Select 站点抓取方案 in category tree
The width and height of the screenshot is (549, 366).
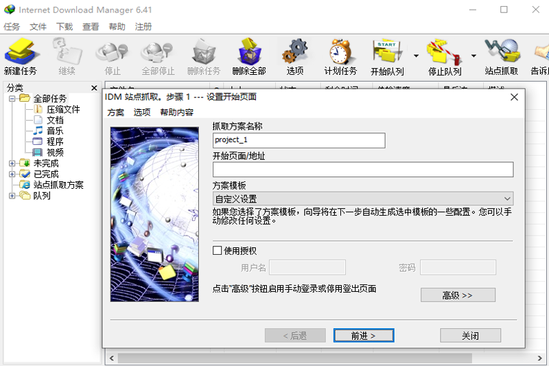[x=58, y=185]
